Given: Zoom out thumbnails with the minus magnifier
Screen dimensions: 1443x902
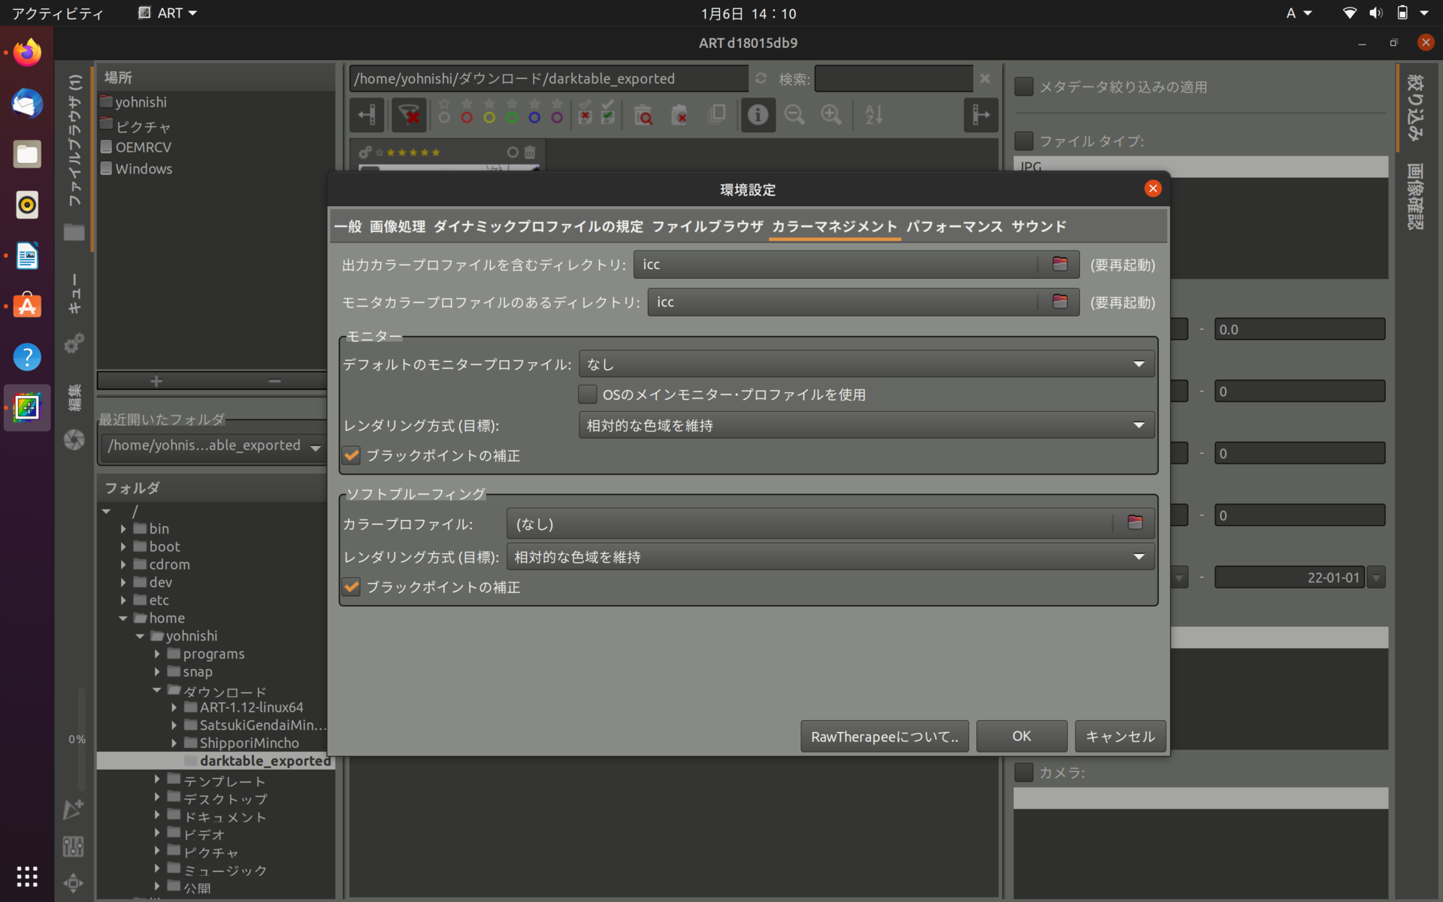Looking at the screenshot, I should tap(794, 114).
